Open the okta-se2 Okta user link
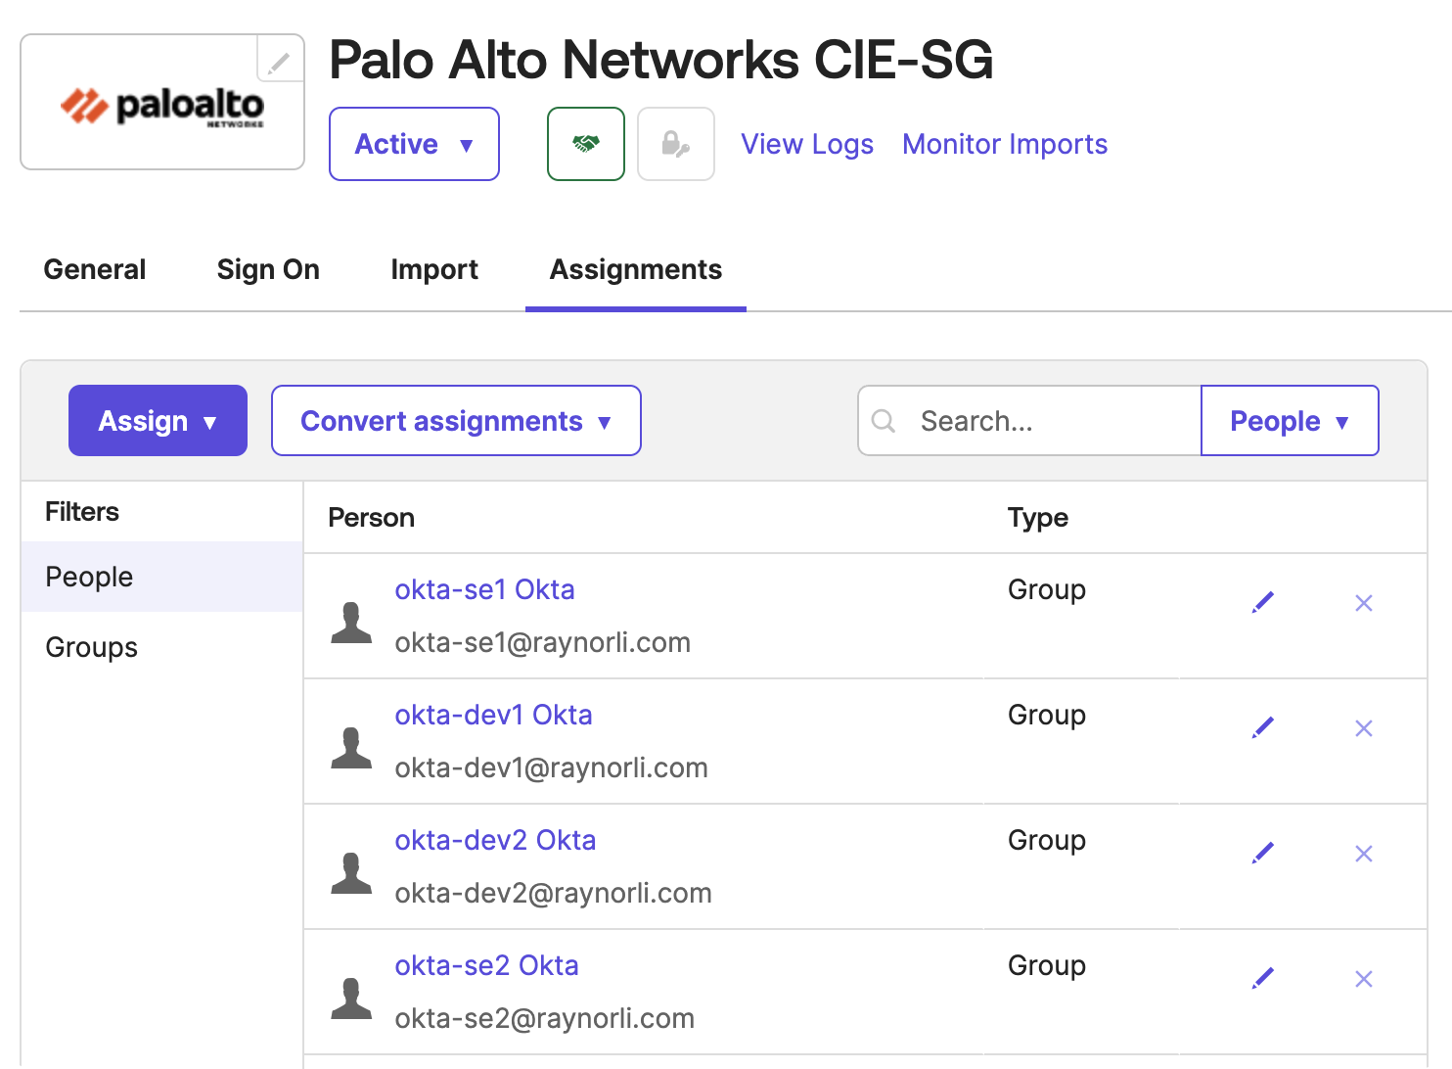1452x1069 pixels. [486, 965]
